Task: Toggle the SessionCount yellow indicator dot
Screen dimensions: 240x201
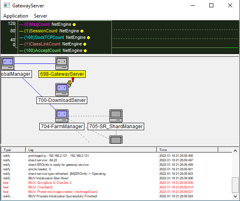Action: pyautogui.click(x=82, y=31)
